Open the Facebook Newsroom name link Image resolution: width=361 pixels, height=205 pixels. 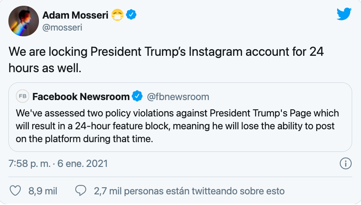coord(81,96)
